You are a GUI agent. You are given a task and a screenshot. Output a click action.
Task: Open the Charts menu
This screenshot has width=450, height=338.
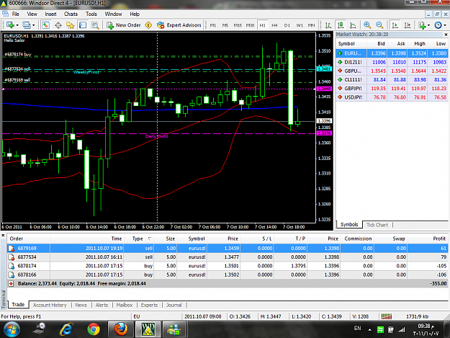[x=71, y=14]
